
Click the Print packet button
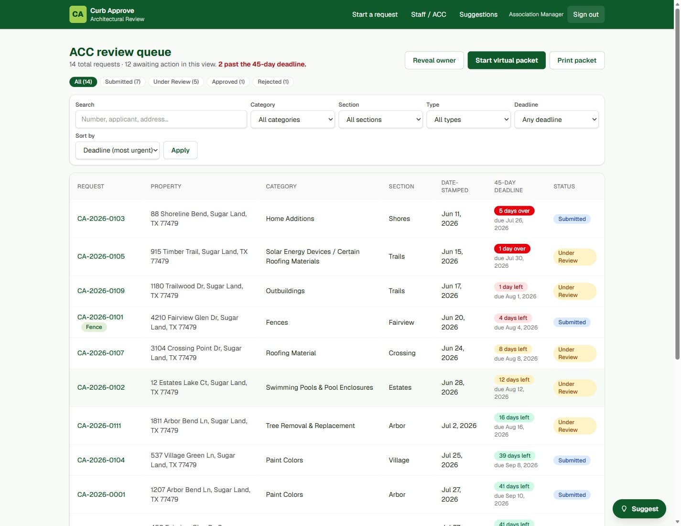point(577,60)
